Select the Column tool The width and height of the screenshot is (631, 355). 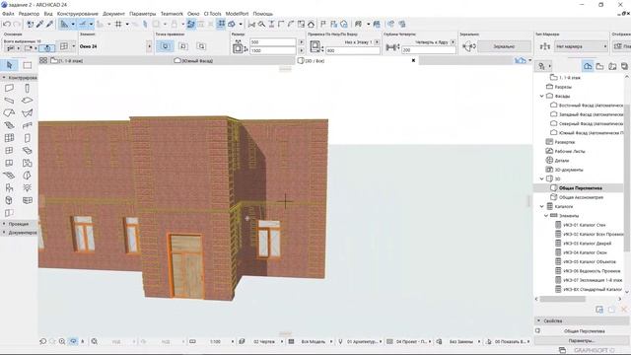27,88
